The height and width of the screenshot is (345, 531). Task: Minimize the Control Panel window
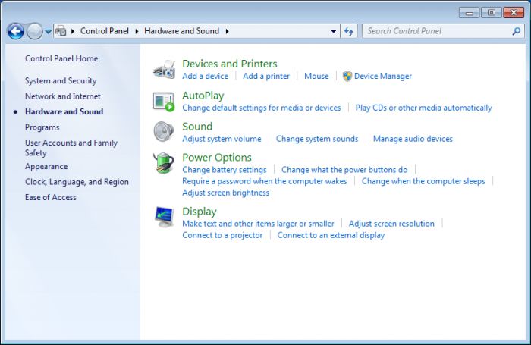click(x=469, y=13)
